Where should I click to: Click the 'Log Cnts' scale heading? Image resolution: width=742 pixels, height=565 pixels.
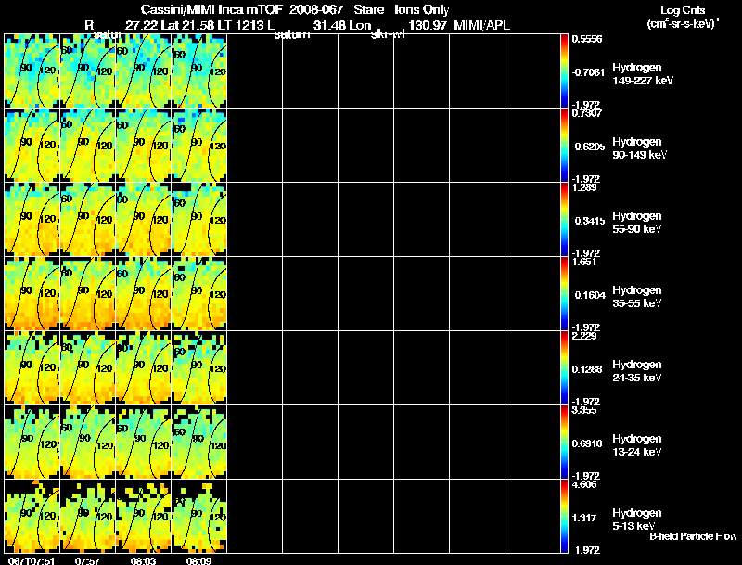coord(683,10)
